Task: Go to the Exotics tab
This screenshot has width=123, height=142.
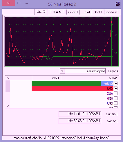Action: [x=73, y=12]
